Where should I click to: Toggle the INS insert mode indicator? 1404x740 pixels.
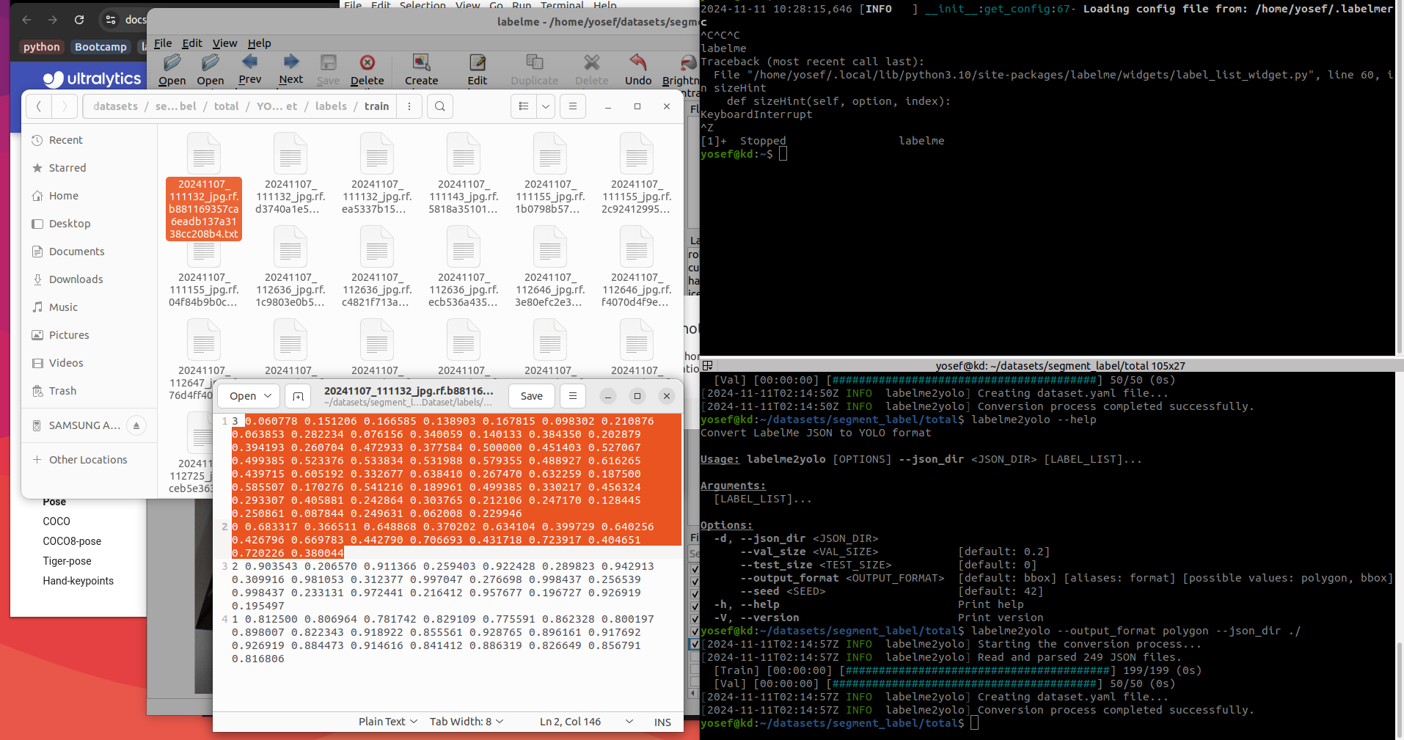coord(662,722)
